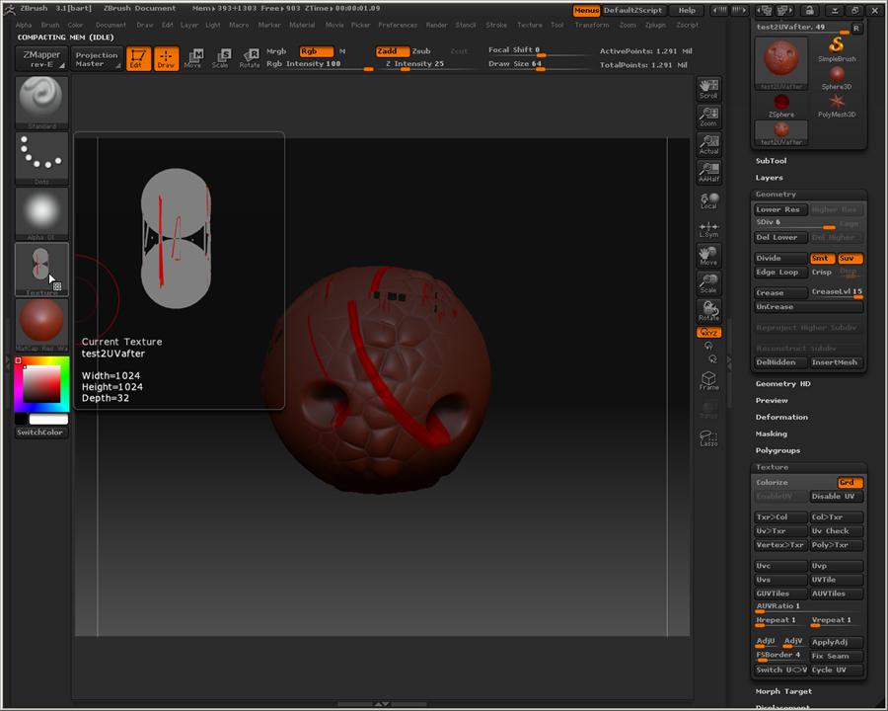Click the Frame icon on the right shelf
Viewport: 888px width, 711px height.
[707, 380]
